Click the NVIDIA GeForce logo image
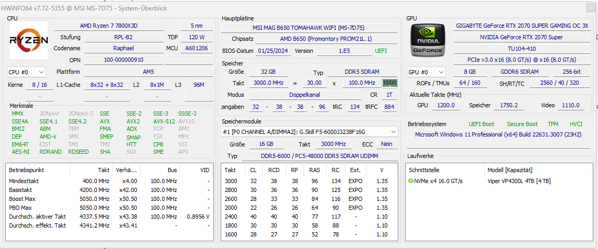Image resolution: width=598 pixels, height=249 pixels. coord(427,40)
